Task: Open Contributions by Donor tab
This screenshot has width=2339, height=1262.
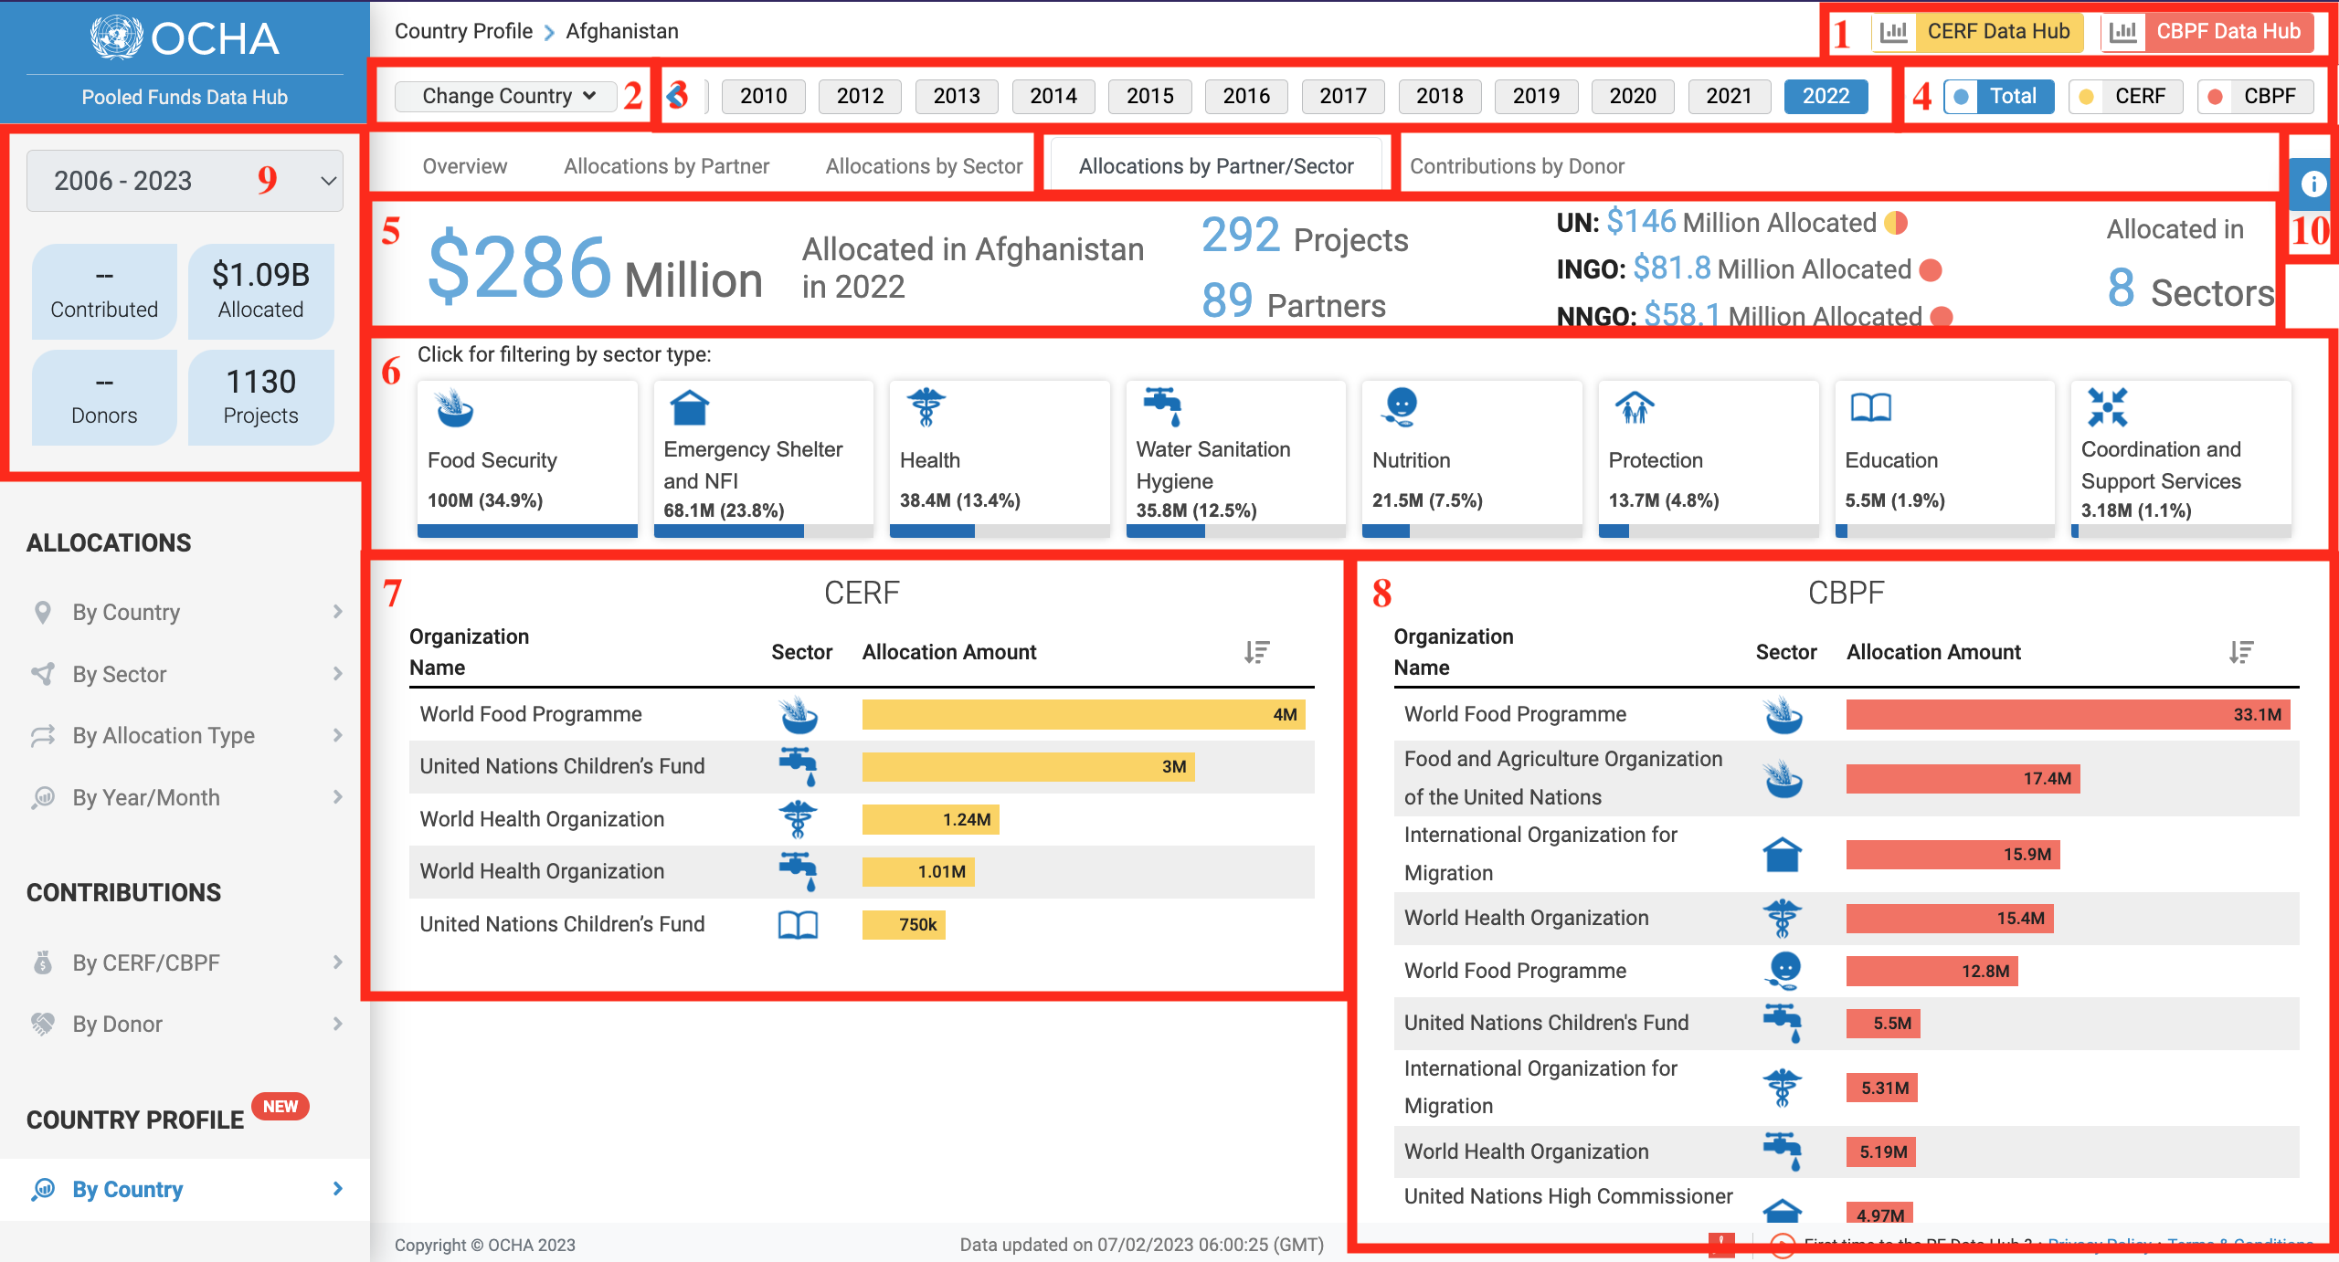Action: (x=1517, y=166)
